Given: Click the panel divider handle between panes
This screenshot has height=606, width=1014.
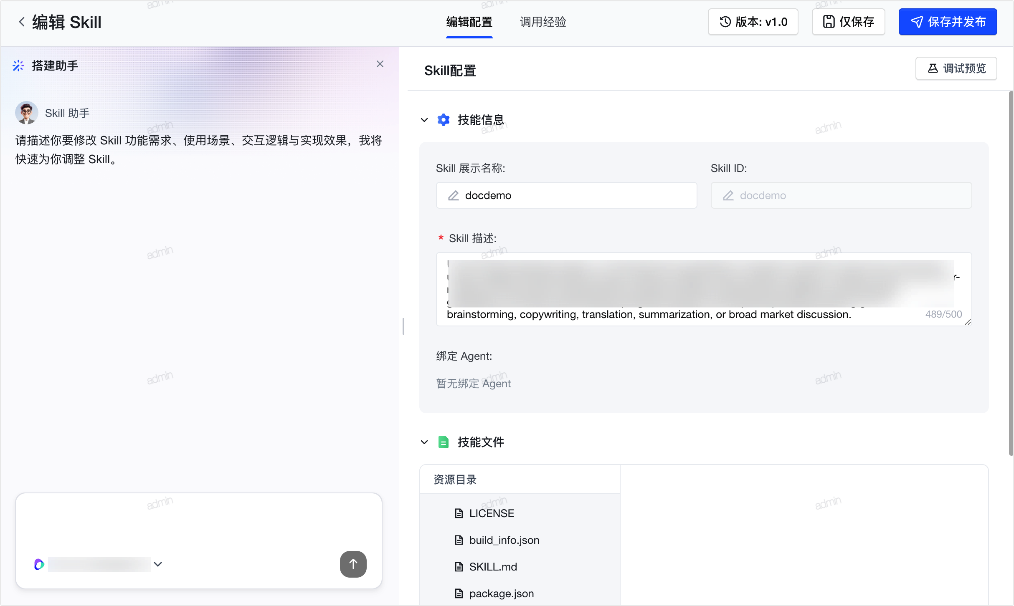Looking at the screenshot, I should pos(403,326).
